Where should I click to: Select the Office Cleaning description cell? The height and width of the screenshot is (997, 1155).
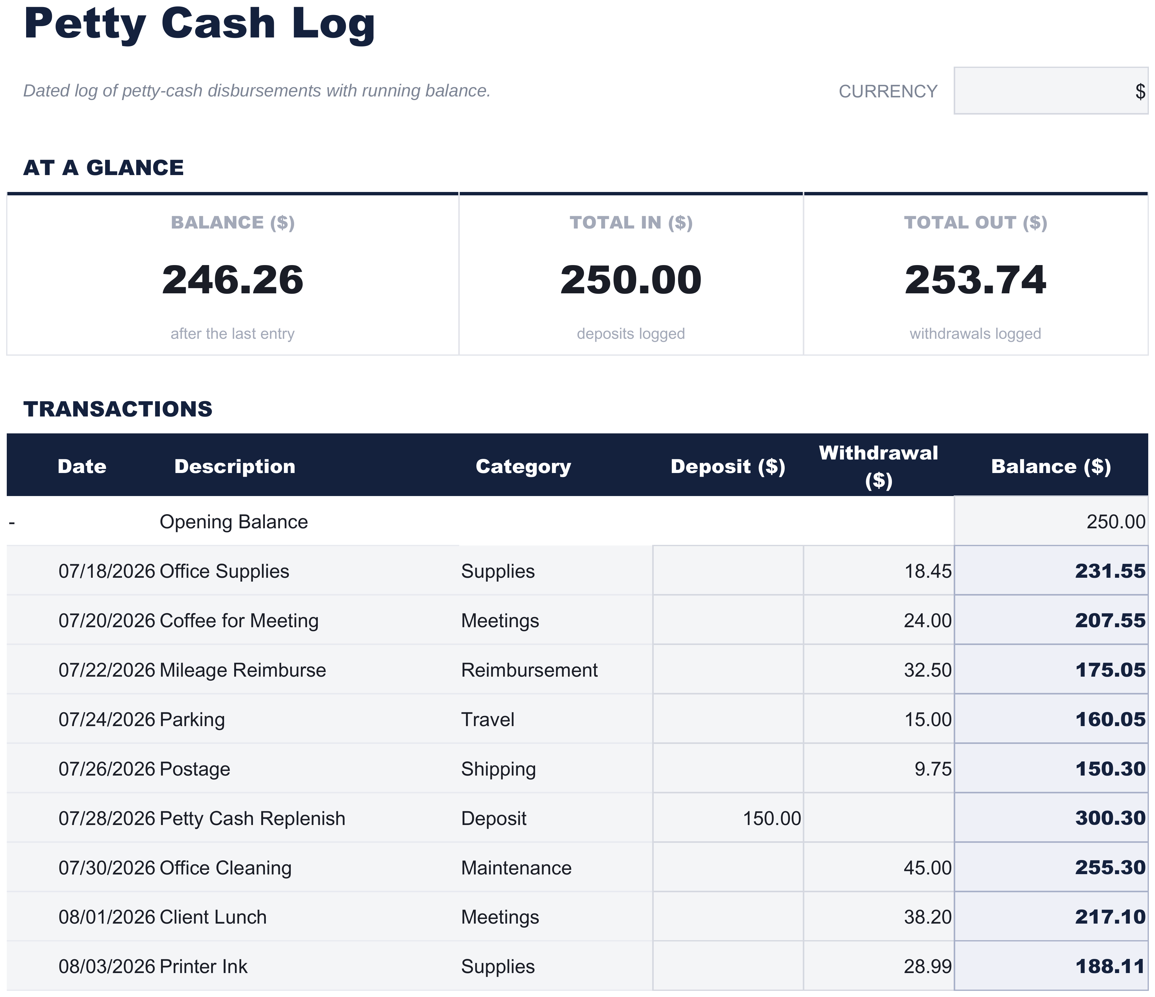tap(308, 867)
